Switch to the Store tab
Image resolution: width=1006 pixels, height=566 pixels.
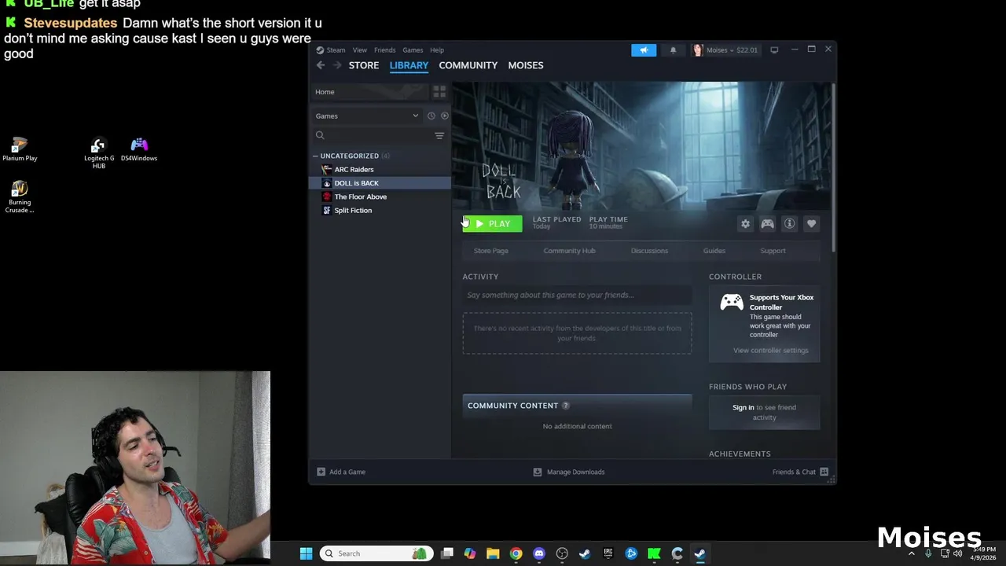click(364, 65)
